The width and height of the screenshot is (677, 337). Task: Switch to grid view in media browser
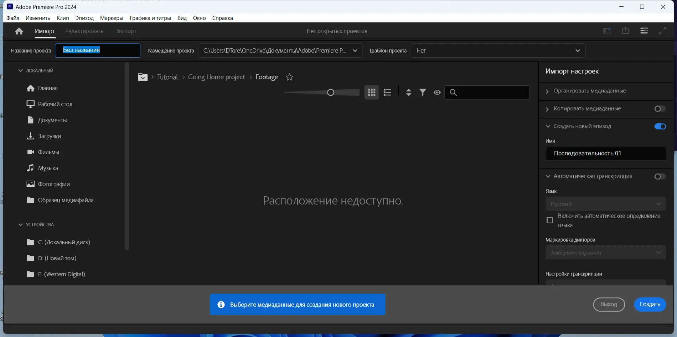372,92
